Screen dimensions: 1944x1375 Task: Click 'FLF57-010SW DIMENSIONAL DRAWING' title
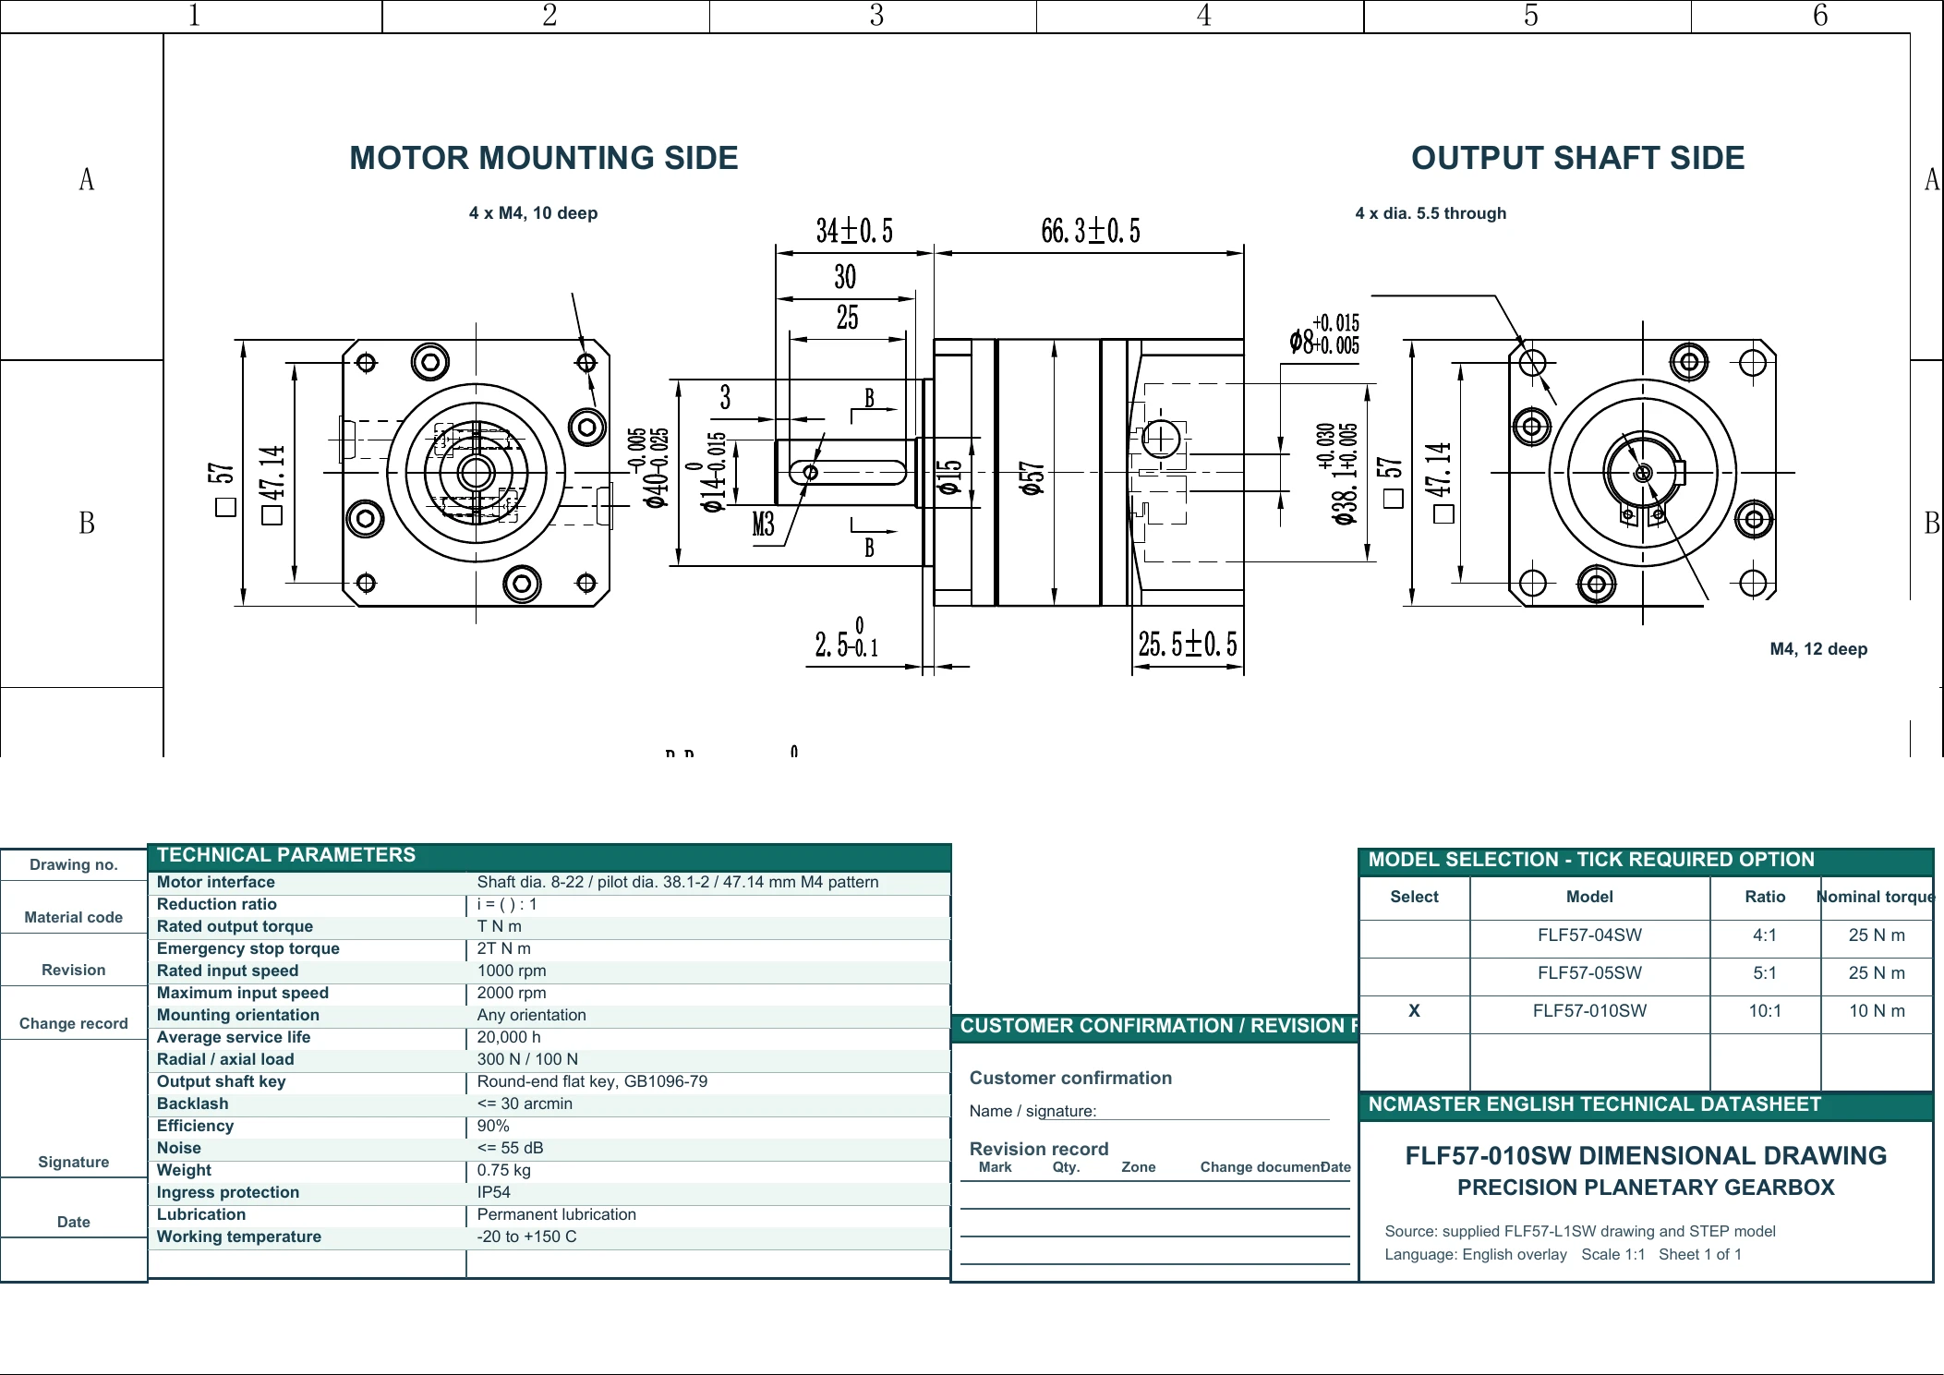click(x=1646, y=1156)
